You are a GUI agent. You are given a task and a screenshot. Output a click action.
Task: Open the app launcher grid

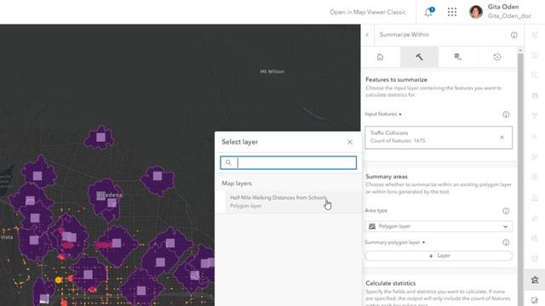[452, 12]
